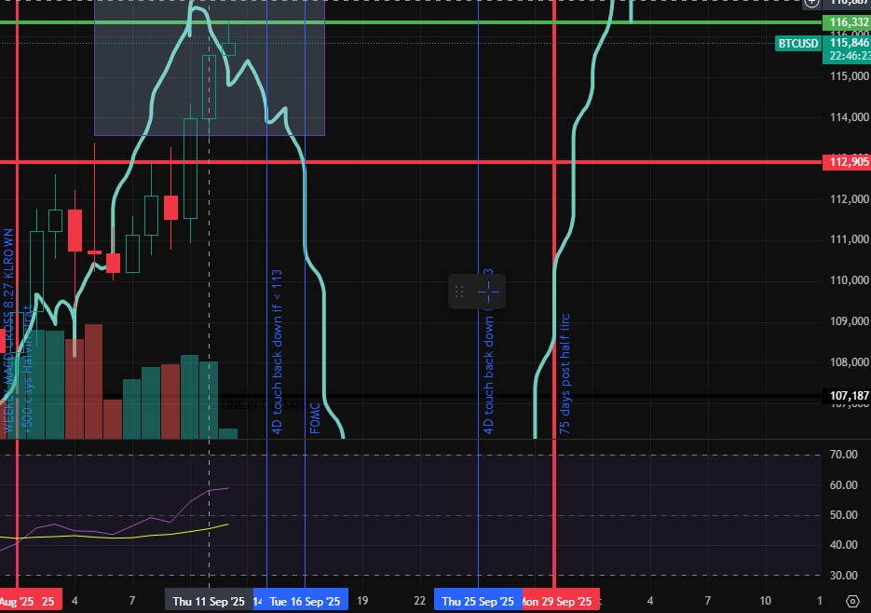
Task: Select the red 112,905 price label
Action: pos(847,162)
